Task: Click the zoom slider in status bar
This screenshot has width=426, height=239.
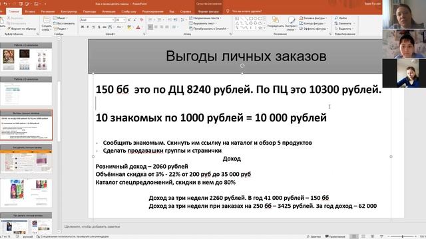Action: tap(402, 236)
